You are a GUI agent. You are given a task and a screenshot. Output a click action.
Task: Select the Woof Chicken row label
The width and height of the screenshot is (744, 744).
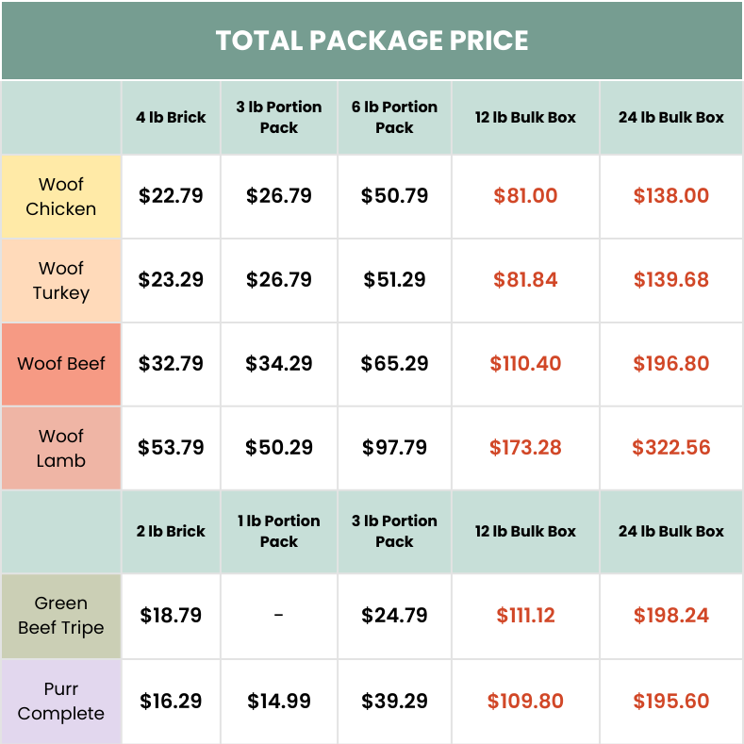61,196
